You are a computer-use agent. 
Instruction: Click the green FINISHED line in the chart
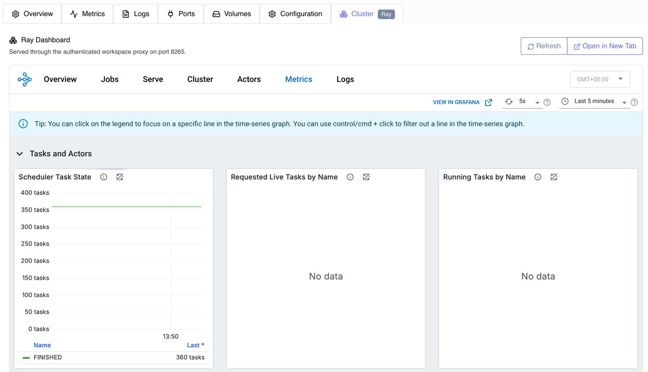coord(126,207)
